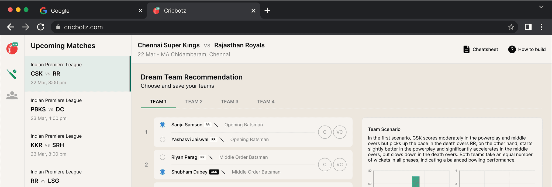Viewport: 552px width, 187px height.
Task: Switch to the Cricbotz browser tab
Action: click(203, 11)
